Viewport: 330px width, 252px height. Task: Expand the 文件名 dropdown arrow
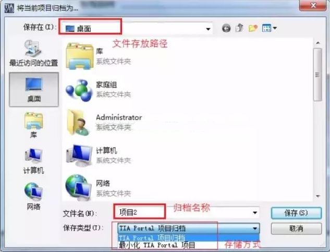point(255,212)
